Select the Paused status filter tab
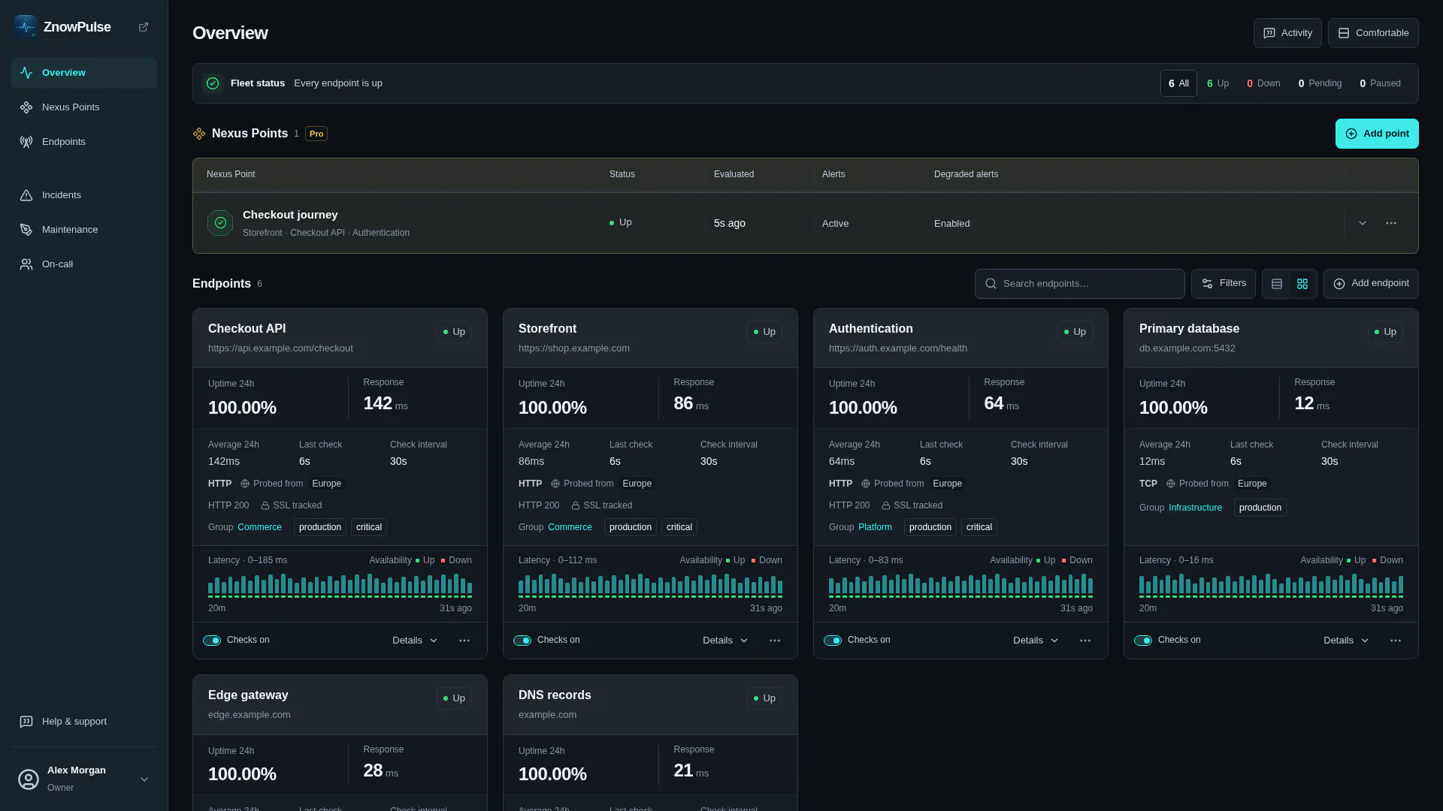Viewport: 1443px width, 811px height. coord(1380,83)
